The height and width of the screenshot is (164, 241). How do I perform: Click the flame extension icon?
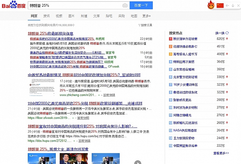coord(211,5)
